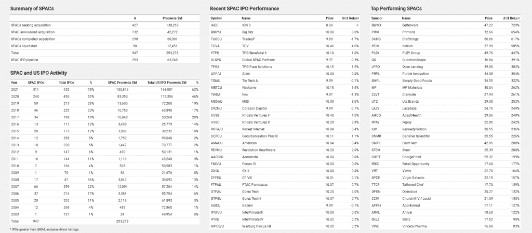This screenshot has width=532, height=233.
Task: Select the BWMX symbol for Betterware
Action: [x=377, y=25]
